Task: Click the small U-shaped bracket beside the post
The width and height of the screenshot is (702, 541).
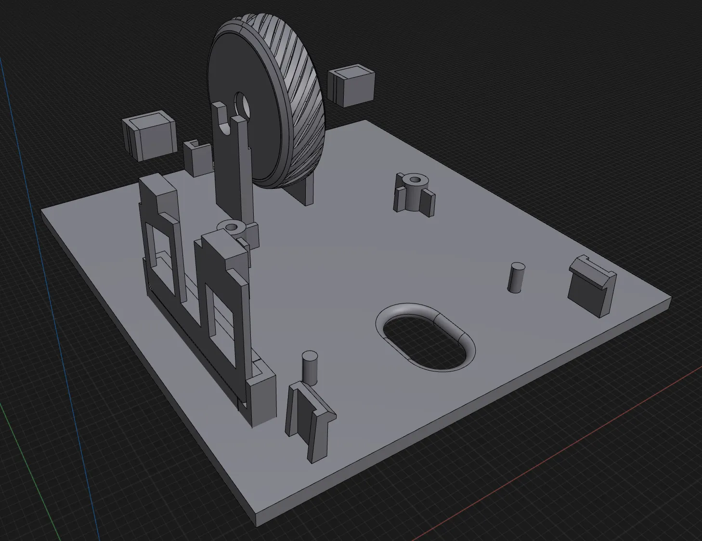Action: [x=196, y=158]
